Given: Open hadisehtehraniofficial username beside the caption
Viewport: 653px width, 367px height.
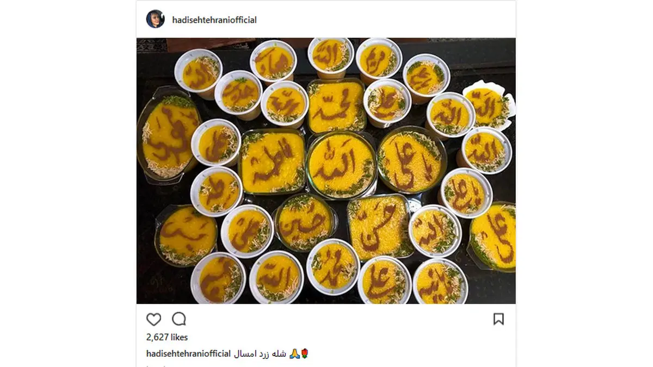Looking at the screenshot, I should [189, 353].
